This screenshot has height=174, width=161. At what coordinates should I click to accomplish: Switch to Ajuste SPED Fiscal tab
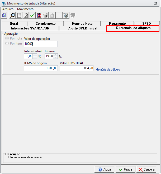pyautogui.click(x=83, y=28)
